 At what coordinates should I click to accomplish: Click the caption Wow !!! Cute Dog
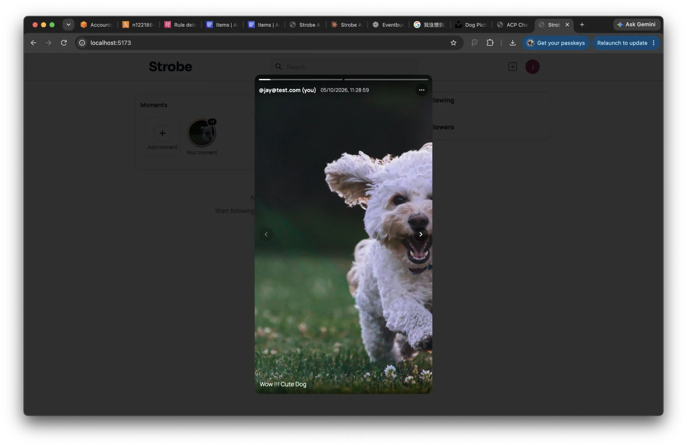(283, 384)
